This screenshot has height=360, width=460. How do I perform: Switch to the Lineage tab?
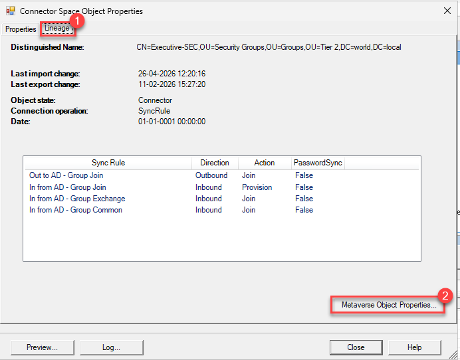(57, 29)
